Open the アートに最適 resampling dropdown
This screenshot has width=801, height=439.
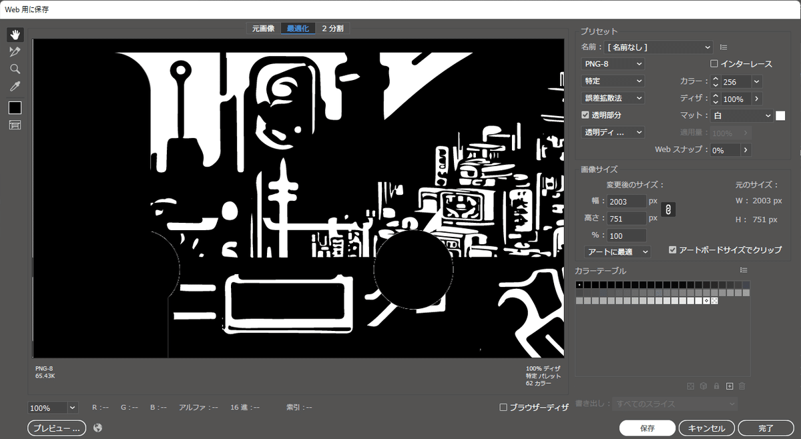tap(617, 252)
